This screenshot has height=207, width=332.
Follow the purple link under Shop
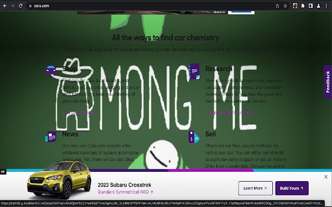[x=78, y=112]
